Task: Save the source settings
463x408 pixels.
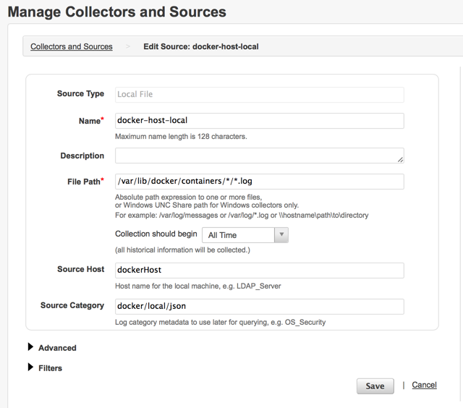Action: coord(375,386)
